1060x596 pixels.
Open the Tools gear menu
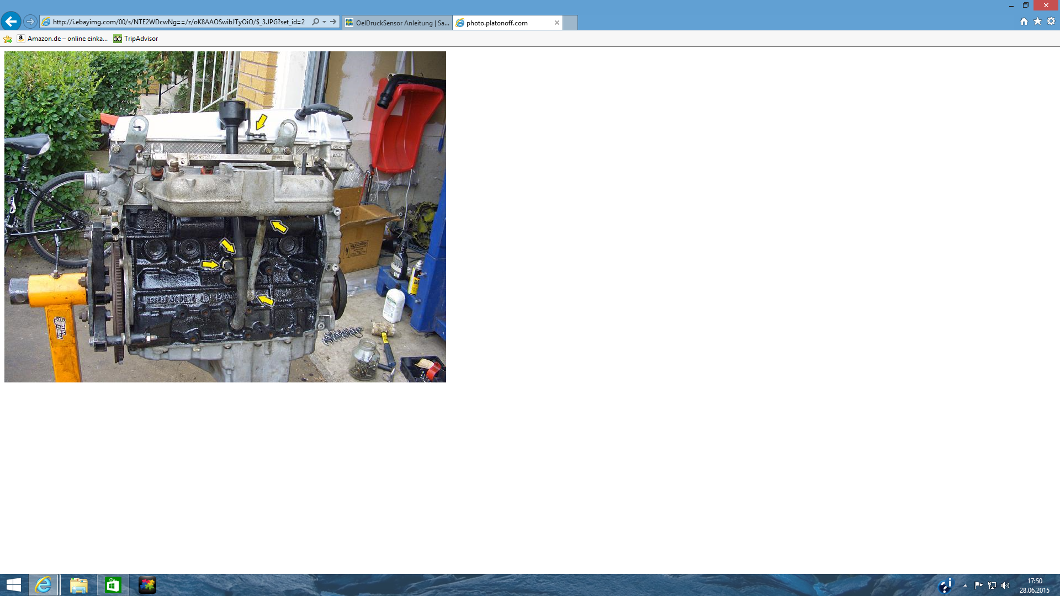coord(1051,22)
